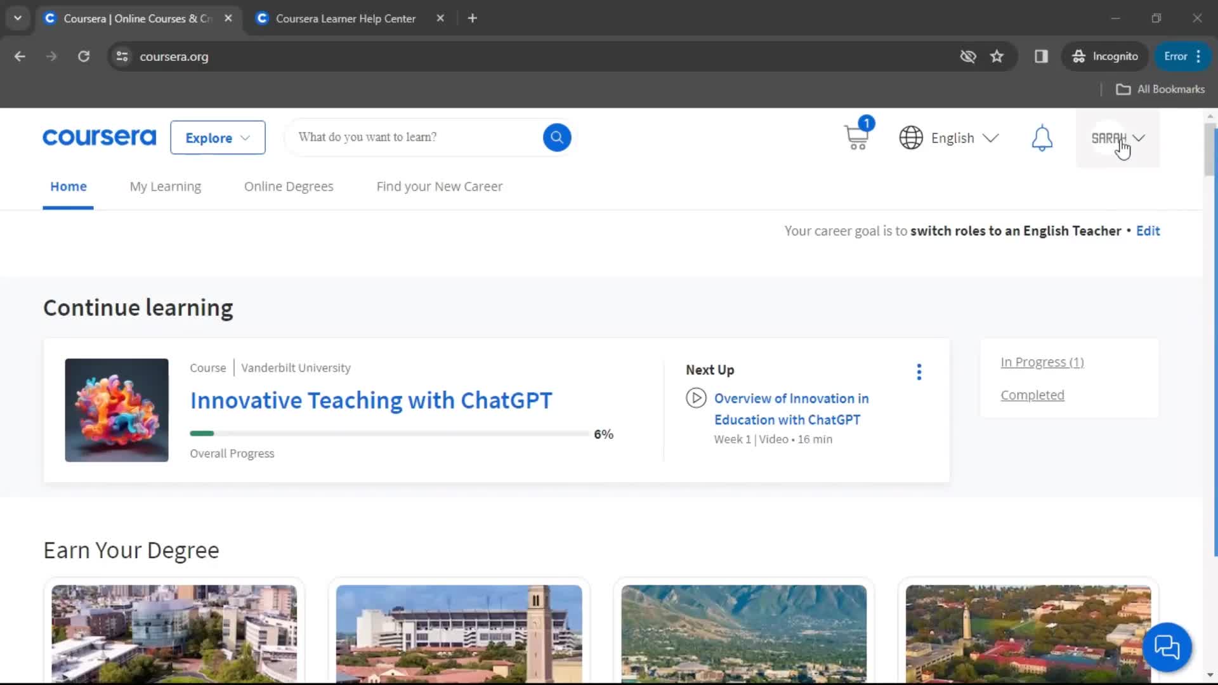The height and width of the screenshot is (685, 1218).
Task: Open the tab search dropdown arrow
Action: point(18,18)
